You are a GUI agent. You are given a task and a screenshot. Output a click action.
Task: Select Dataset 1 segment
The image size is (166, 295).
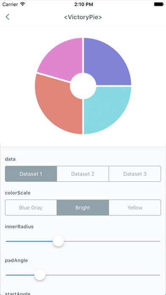31,174
